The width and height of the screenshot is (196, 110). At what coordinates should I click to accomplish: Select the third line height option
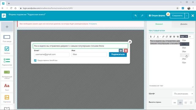coord(186,103)
